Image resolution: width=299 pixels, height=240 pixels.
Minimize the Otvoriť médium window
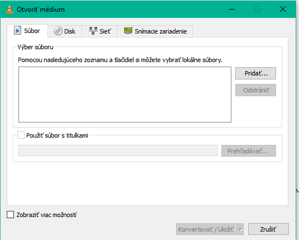pos(232,9)
